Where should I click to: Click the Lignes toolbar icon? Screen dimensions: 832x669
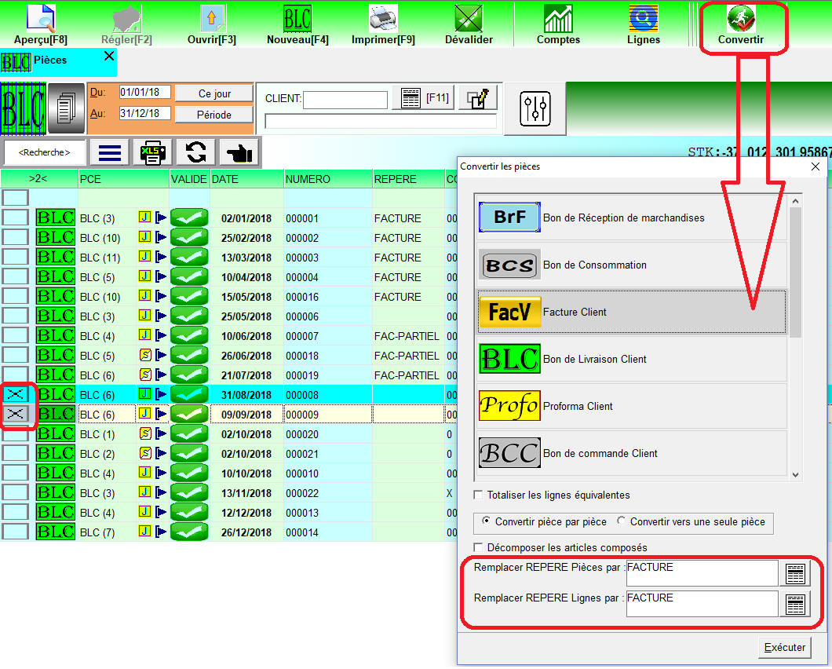[x=643, y=19]
